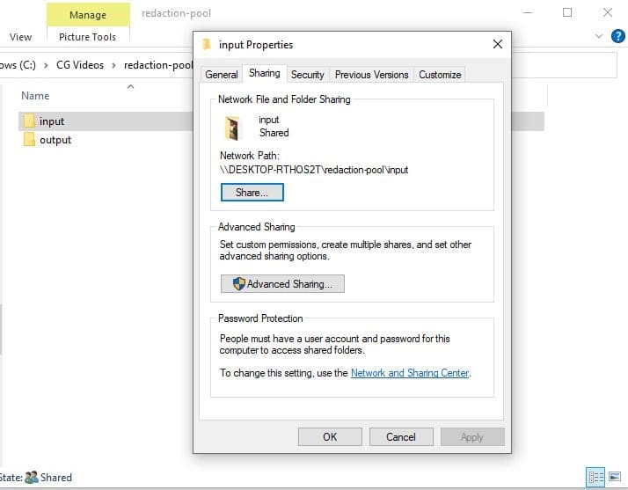
Task: Click the Apply button
Action: [x=471, y=436]
